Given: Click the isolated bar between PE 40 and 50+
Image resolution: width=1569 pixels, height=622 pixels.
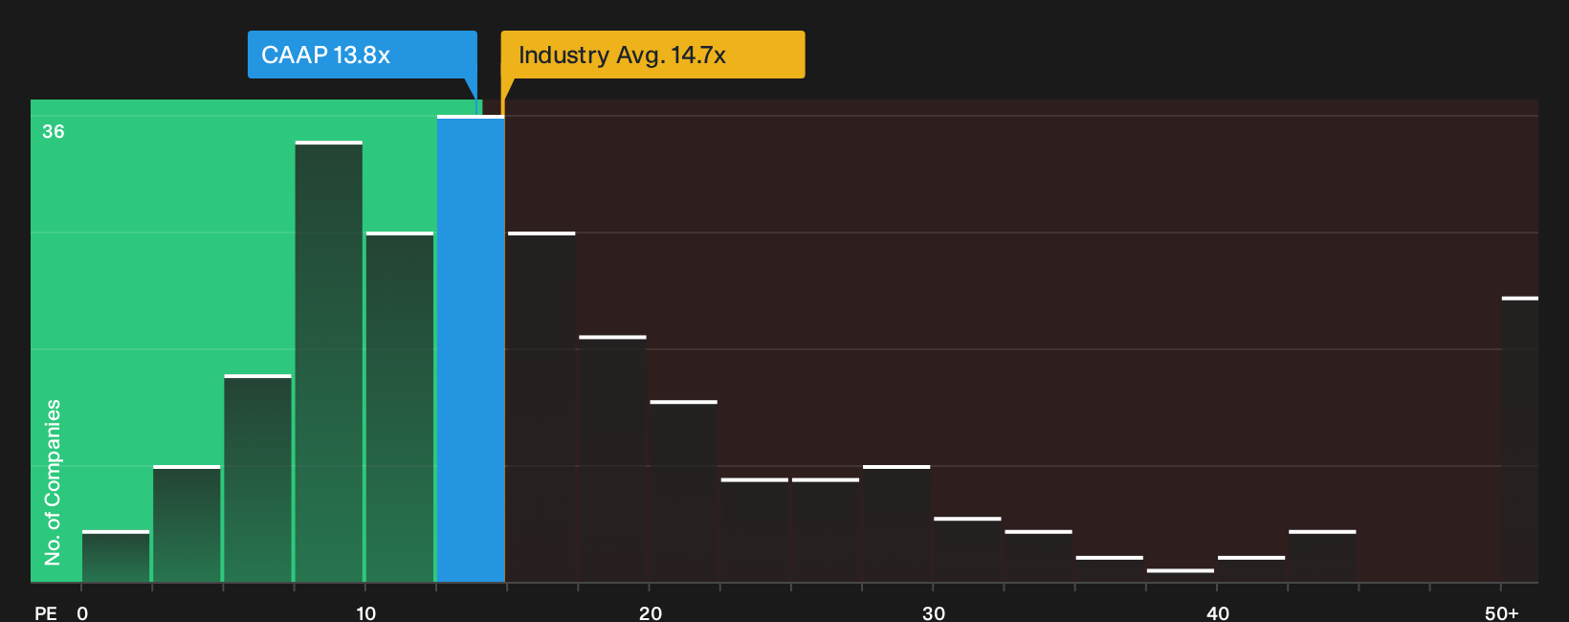Looking at the screenshot, I should pyautogui.click(x=1322, y=556).
